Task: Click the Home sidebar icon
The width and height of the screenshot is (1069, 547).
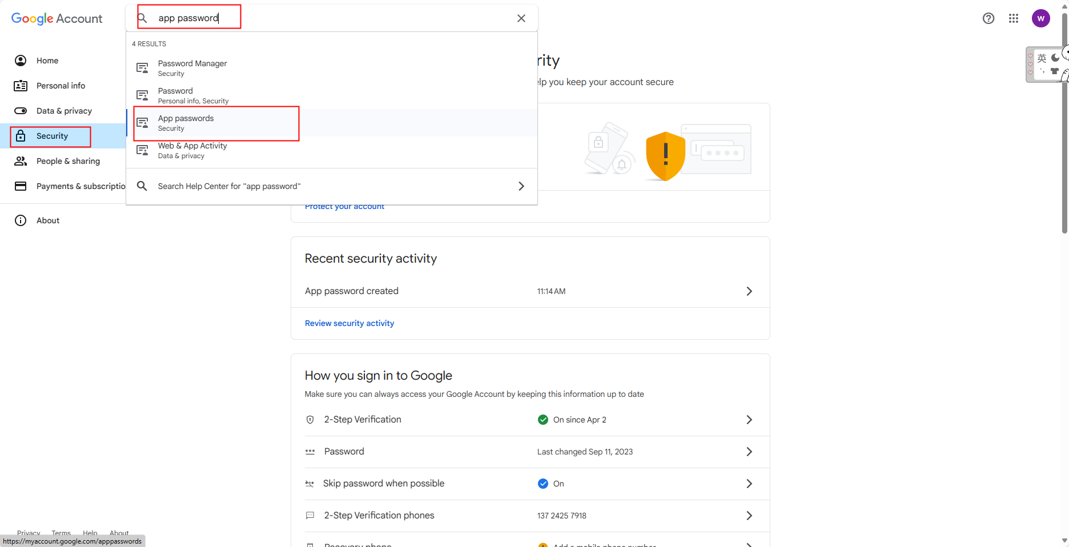Action: point(21,61)
